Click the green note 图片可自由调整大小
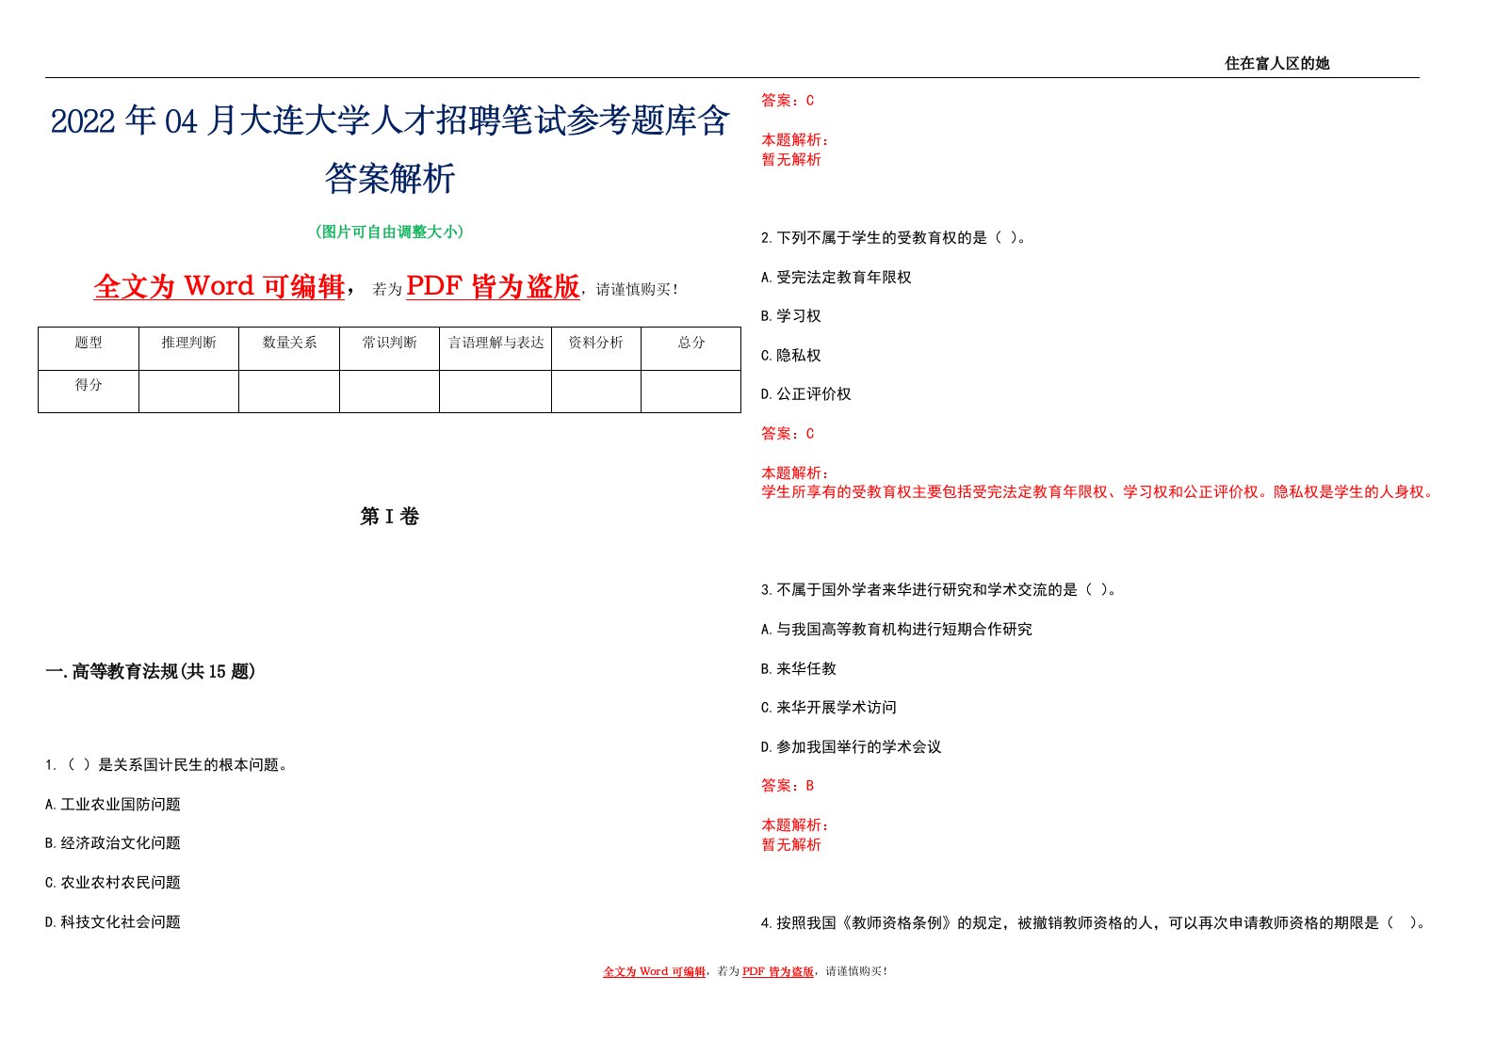Image resolution: width=1495 pixels, height=1056 pixels. [390, 232]
